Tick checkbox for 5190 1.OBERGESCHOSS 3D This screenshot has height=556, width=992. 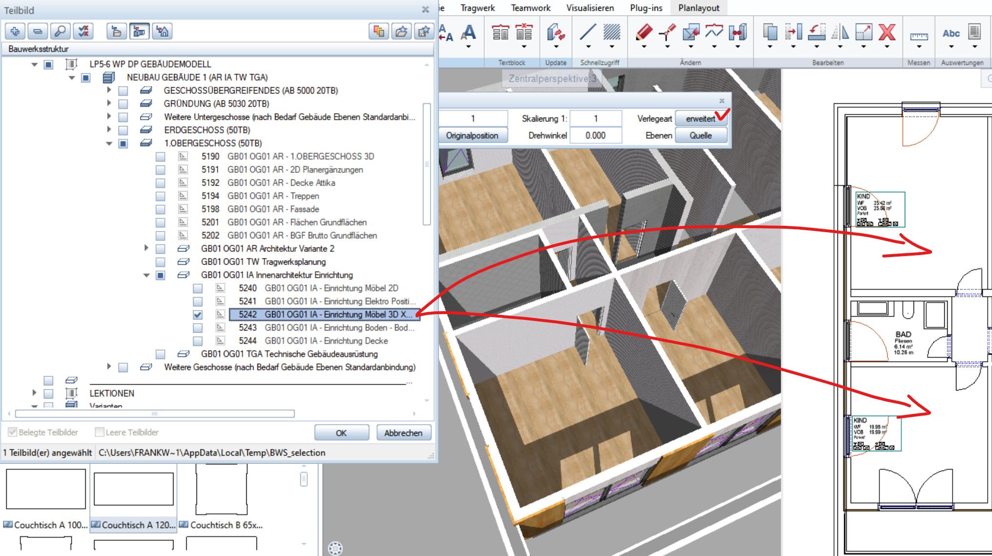[x=160, y=157]
